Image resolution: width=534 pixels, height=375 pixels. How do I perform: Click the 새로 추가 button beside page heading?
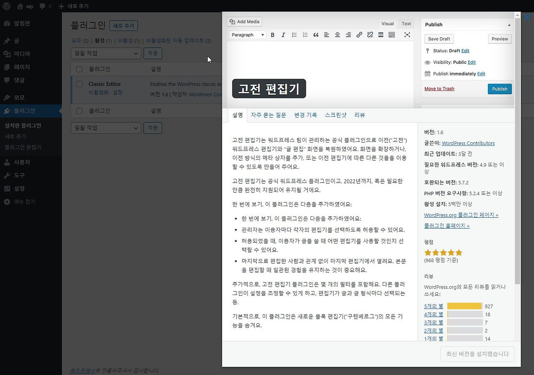(x=123, y=26)
